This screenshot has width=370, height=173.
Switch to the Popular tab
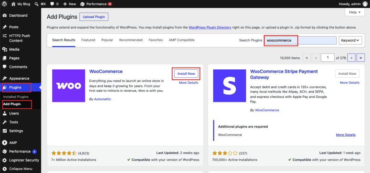pos(107,40)
